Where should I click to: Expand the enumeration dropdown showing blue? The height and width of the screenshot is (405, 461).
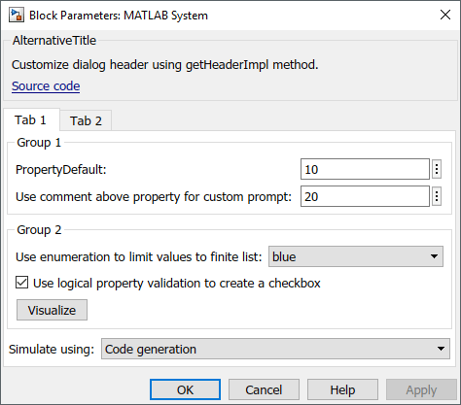point(356,256)
